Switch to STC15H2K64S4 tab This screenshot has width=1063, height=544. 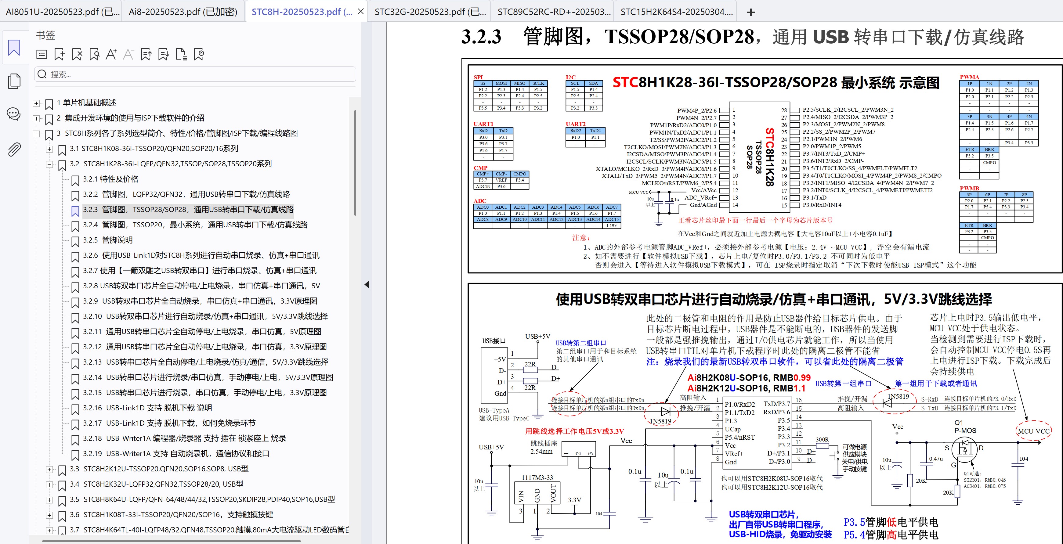pos(676,12)
